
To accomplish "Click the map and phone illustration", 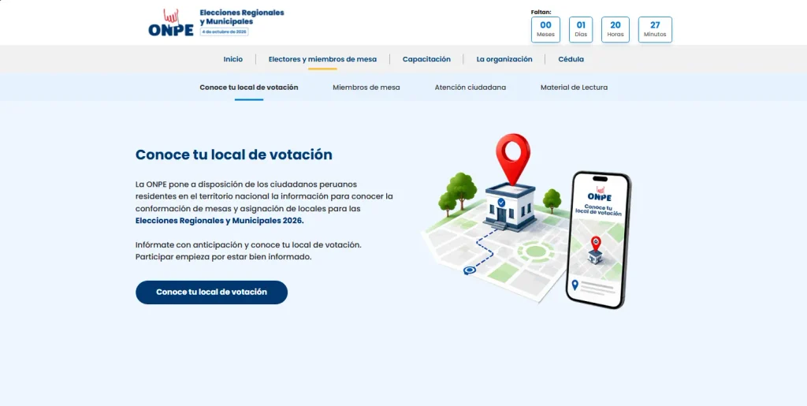I will [526, 222].
